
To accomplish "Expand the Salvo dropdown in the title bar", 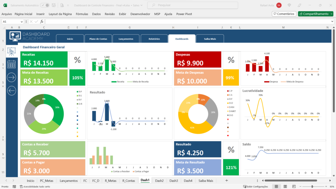I will (142, 5).
